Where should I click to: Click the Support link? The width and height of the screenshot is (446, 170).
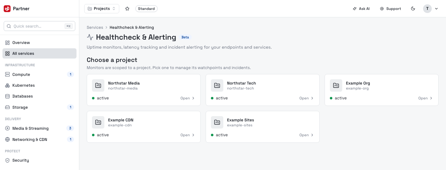[391, 9]
